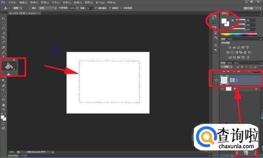Open the Paragraph panel icon
Screen dimensions: 263x158
(x=216, y=50)
